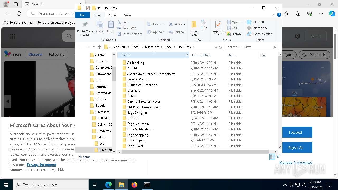Click Cut in Clipboard group
The height and width of the screenshot is (190, 338).
click(x=122, y=22)
